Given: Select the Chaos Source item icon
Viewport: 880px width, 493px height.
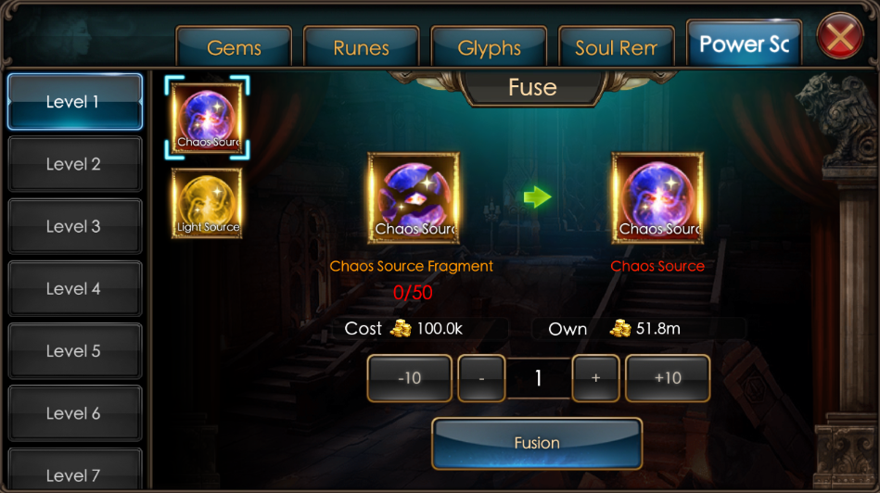Looking at the screenshot, I should pyautogui.click(x=207, y=117).
